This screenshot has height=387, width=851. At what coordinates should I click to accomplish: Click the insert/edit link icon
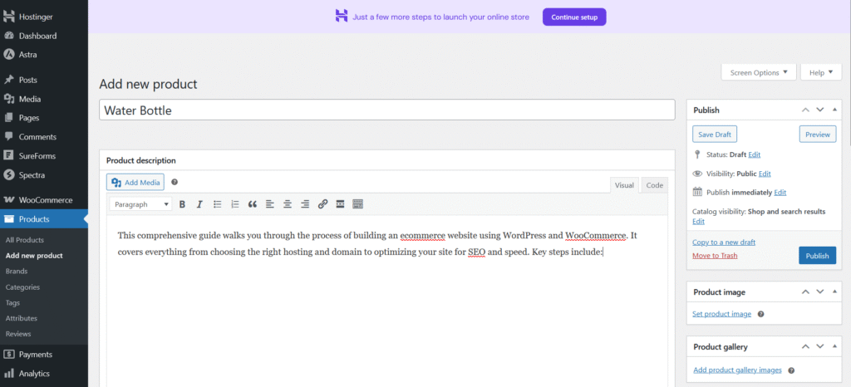(322, 204)
